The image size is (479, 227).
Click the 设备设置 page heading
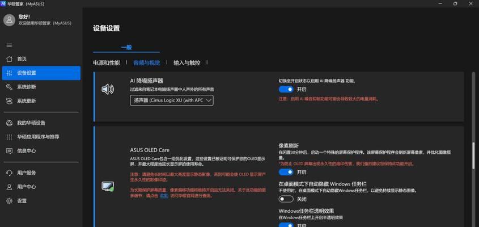[x=107, y=28]
